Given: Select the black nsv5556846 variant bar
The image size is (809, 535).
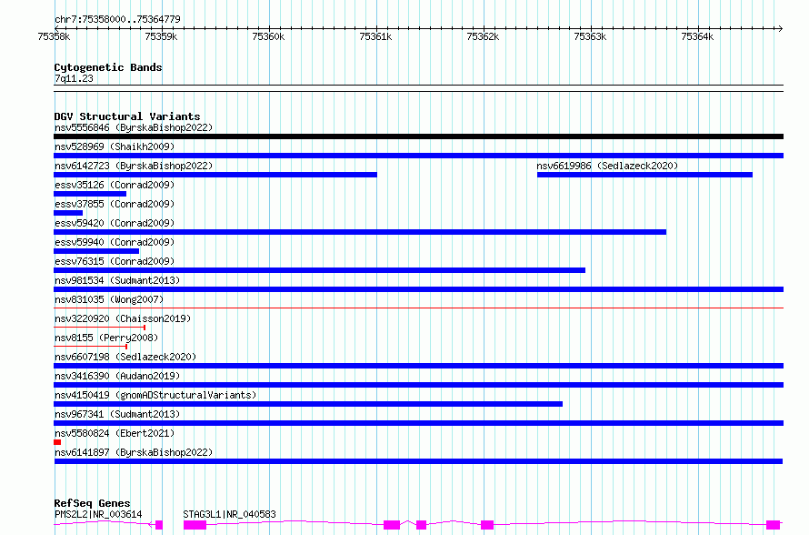Looking at the screenshot, I should coord(418,136).
